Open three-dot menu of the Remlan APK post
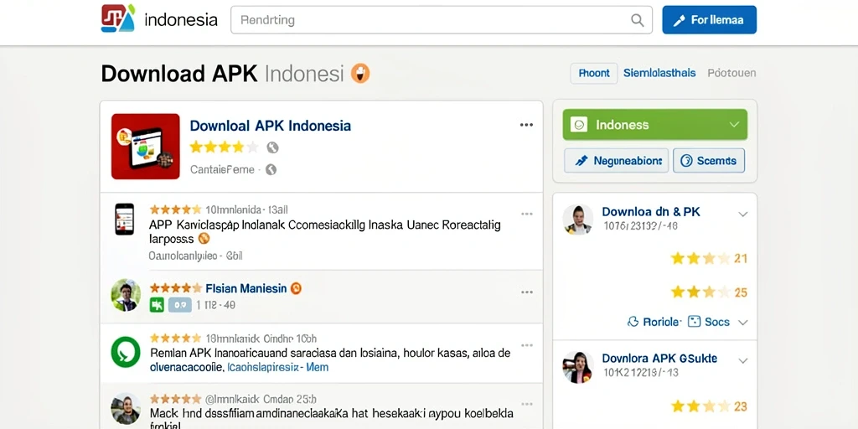 527,345
